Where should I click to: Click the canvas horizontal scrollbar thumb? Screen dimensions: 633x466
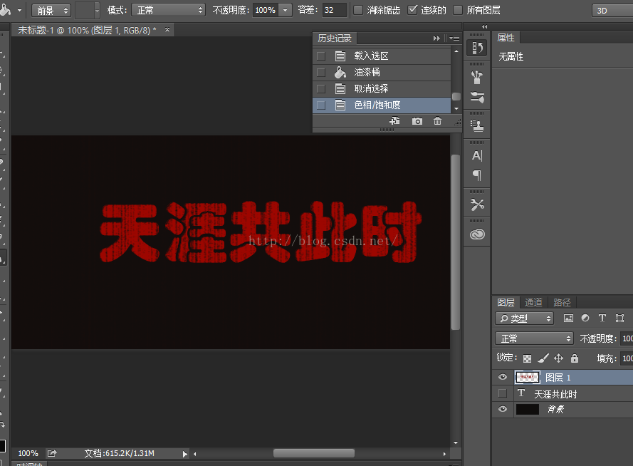coord(314,453)
